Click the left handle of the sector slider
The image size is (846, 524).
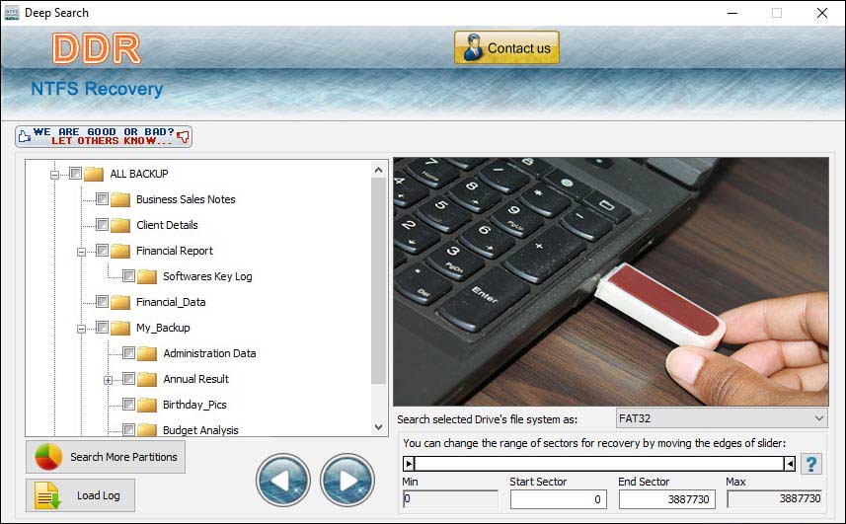[409, 464]
